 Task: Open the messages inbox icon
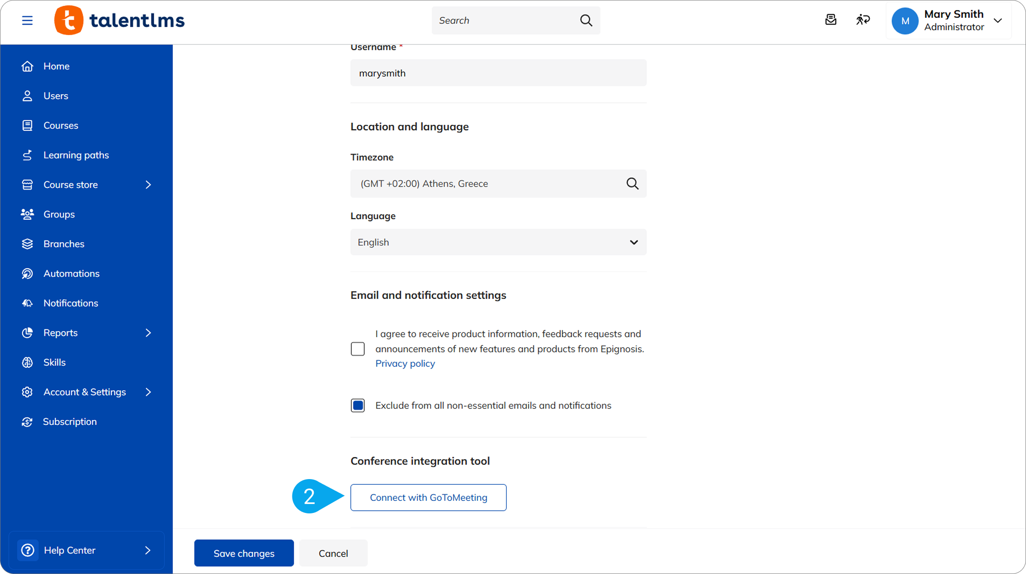[x=831, y=20]
